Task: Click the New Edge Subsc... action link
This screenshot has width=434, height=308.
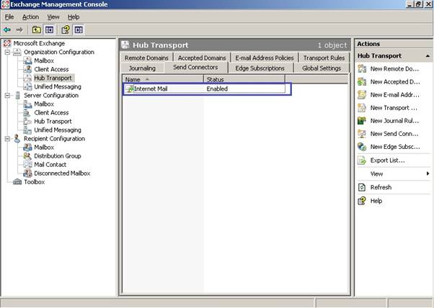Action: click(395, 147)
